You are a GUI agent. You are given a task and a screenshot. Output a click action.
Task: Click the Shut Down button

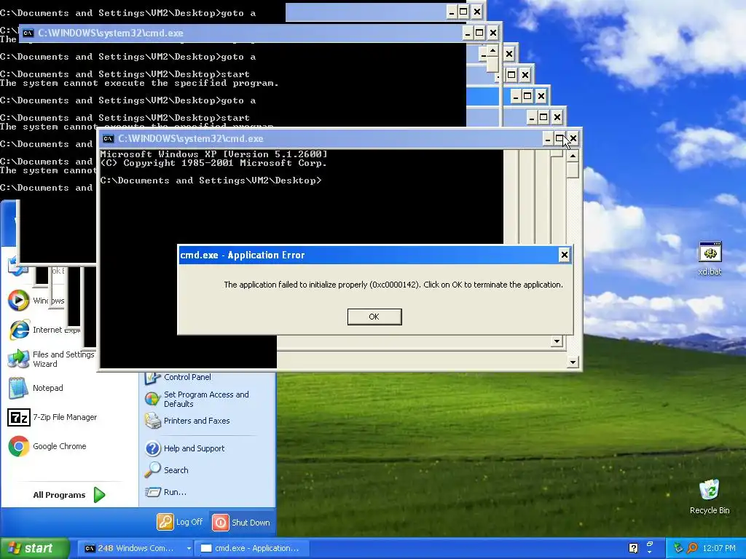pyautogui.click(x=240, y=523)
